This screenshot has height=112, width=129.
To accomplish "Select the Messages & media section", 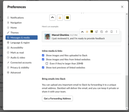I will 22,38.
